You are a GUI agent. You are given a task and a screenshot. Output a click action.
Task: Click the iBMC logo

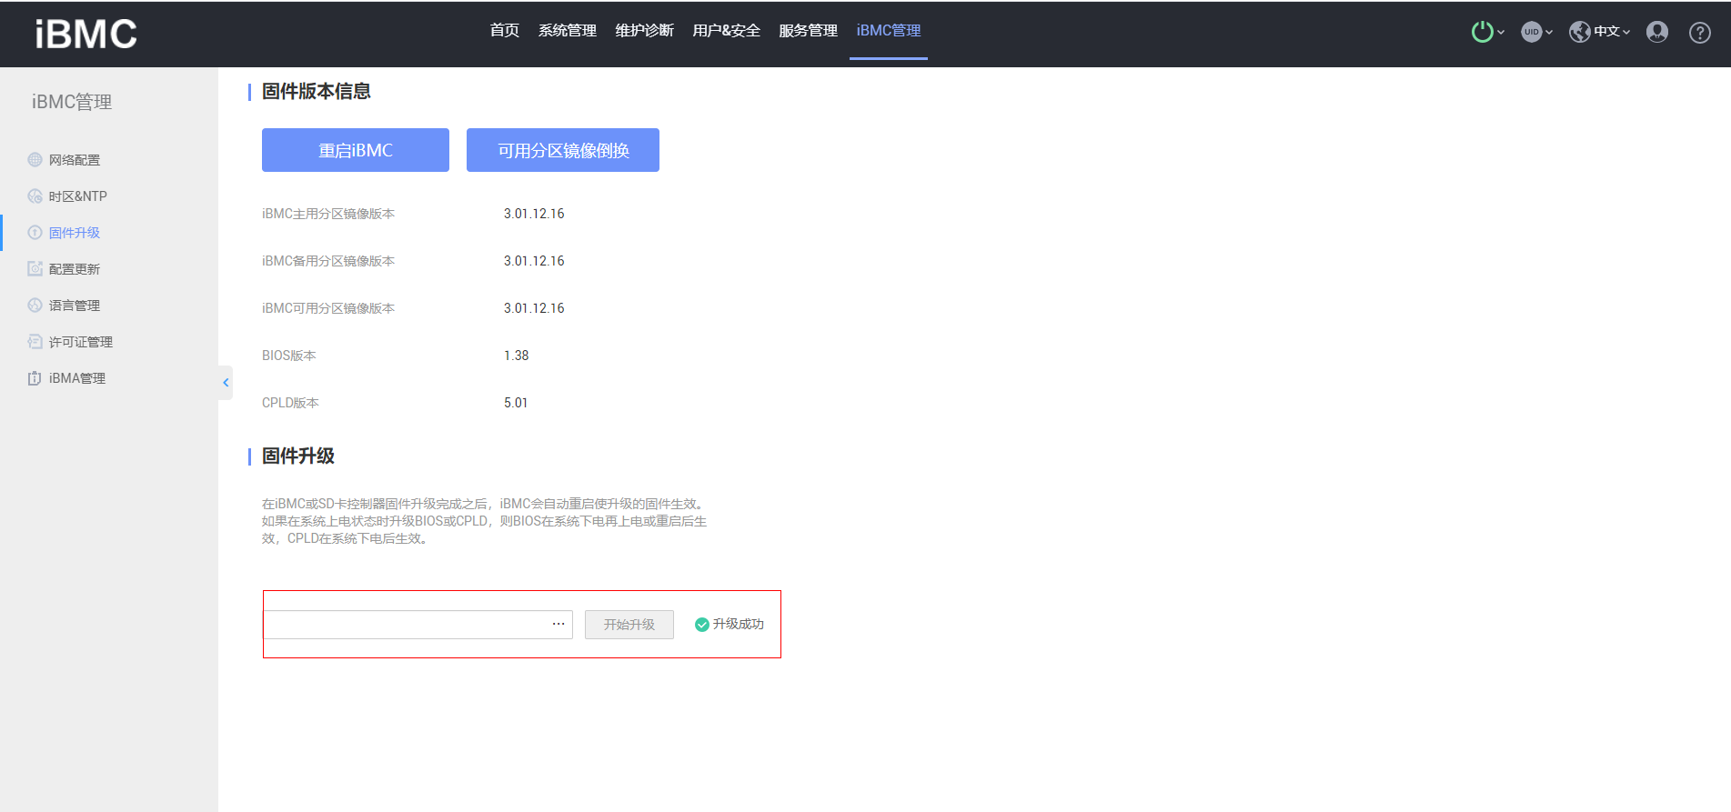86,34
